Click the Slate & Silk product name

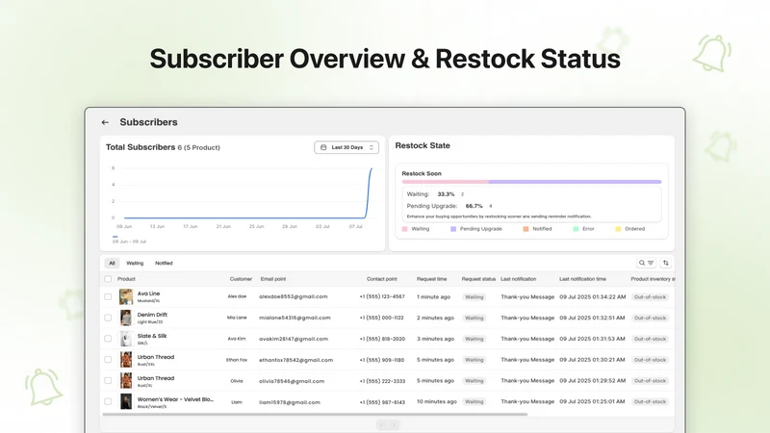tap(152, 336)
